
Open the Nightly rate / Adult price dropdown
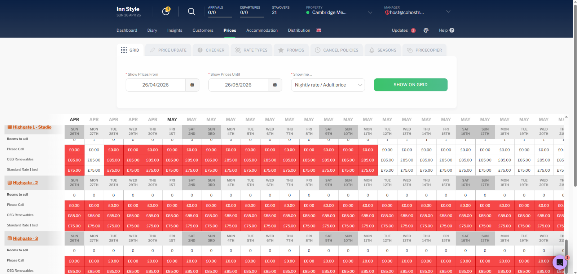click(x=328, y=85)
